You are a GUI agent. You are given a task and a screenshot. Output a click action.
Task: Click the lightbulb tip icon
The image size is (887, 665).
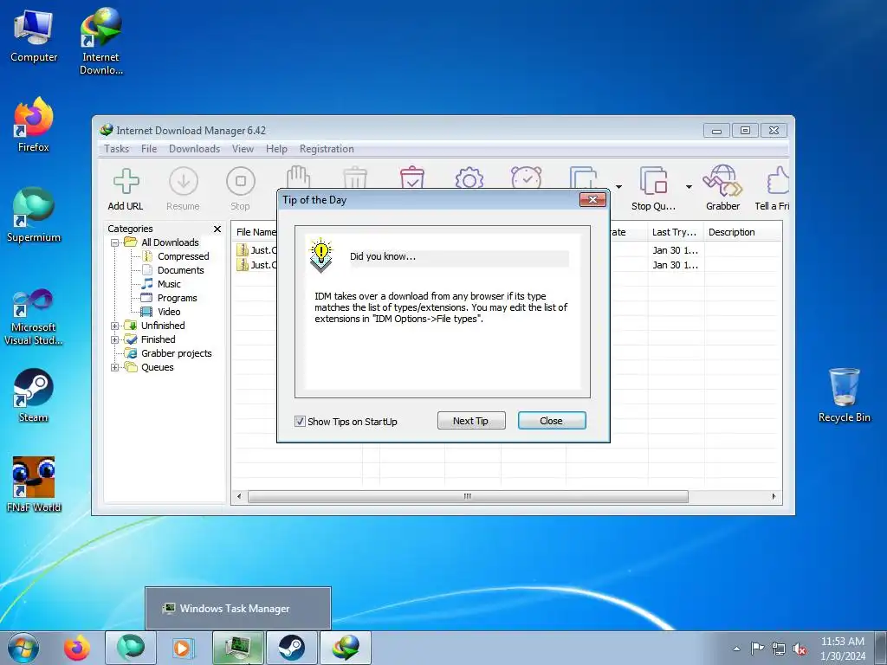pyautogui.click(x=320, y=255)
